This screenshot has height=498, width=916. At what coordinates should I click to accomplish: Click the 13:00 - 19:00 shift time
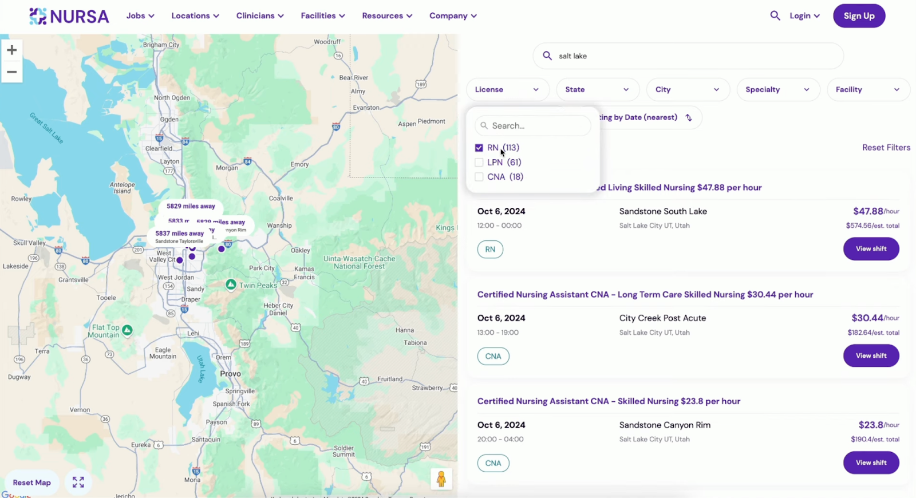pyautogui.click(x=498, y=333)
